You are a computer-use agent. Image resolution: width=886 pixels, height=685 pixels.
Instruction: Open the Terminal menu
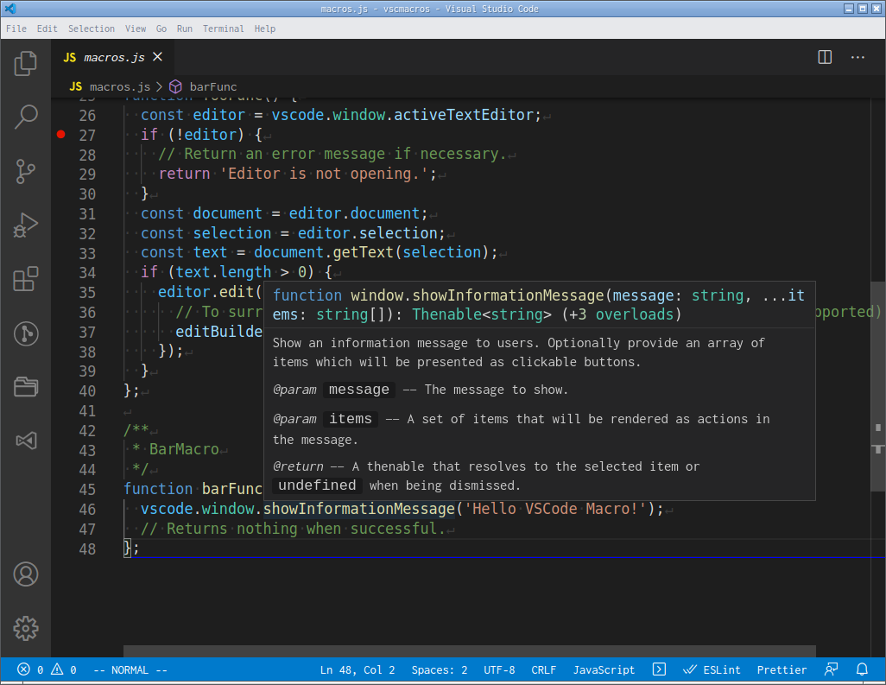(x=223, y=29)
